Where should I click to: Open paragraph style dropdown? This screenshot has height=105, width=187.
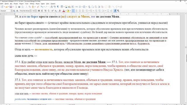[x=12, y=11]
